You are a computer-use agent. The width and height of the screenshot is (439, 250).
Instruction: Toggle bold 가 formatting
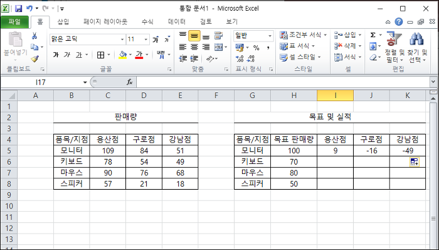tap(56, 55)
